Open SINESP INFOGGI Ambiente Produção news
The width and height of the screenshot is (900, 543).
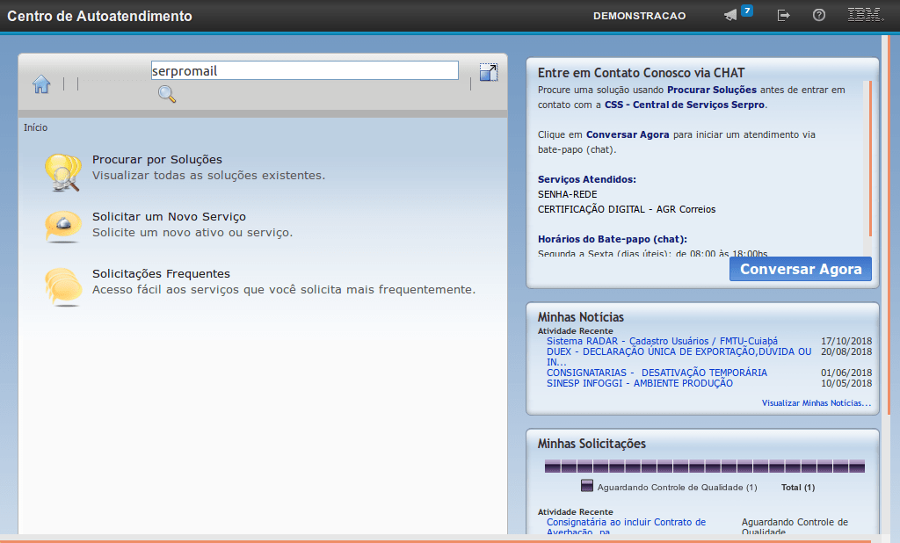pos(640,383)
